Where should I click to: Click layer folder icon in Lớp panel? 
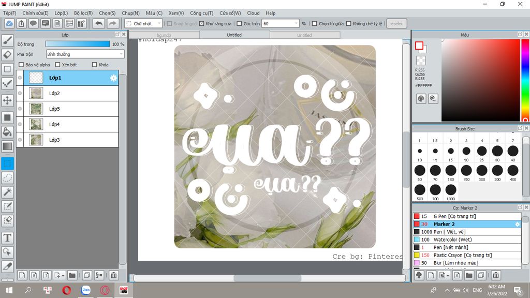tap(72, 275)
